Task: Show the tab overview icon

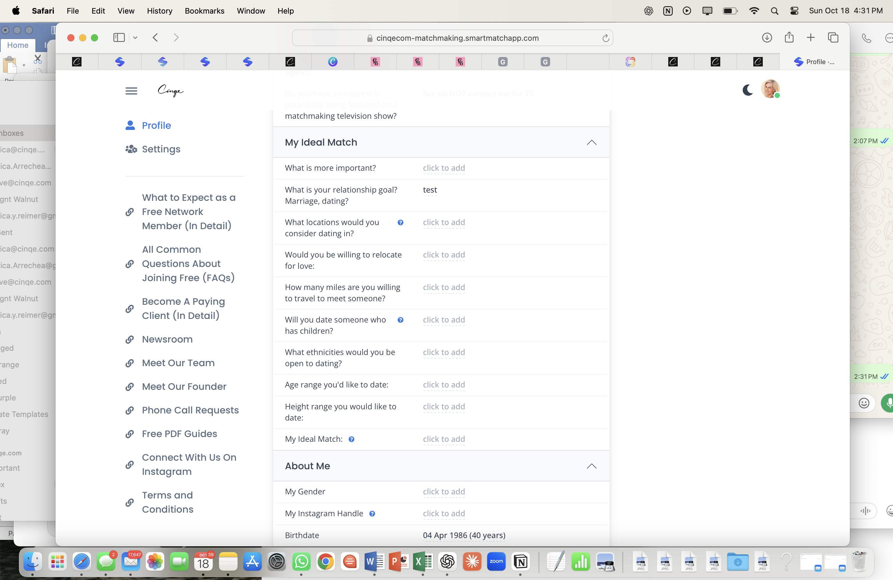Action: click(x=833, y=38)
